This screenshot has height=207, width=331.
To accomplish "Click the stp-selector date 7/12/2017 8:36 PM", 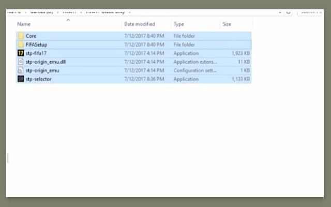I will pos(144,79).
